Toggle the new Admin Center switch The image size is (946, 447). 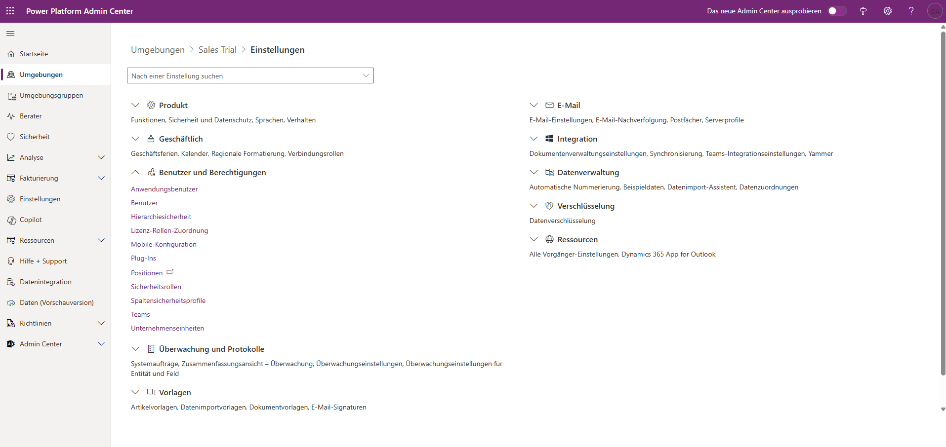click(x=837, y=11)
